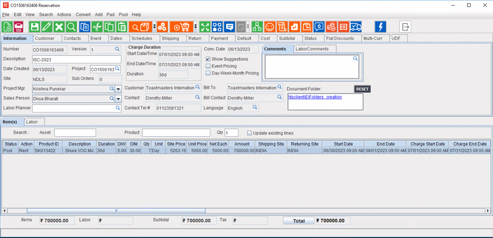Click the items grid horizontal scrollbar
The image size is (493, 238).
(116, 211)
